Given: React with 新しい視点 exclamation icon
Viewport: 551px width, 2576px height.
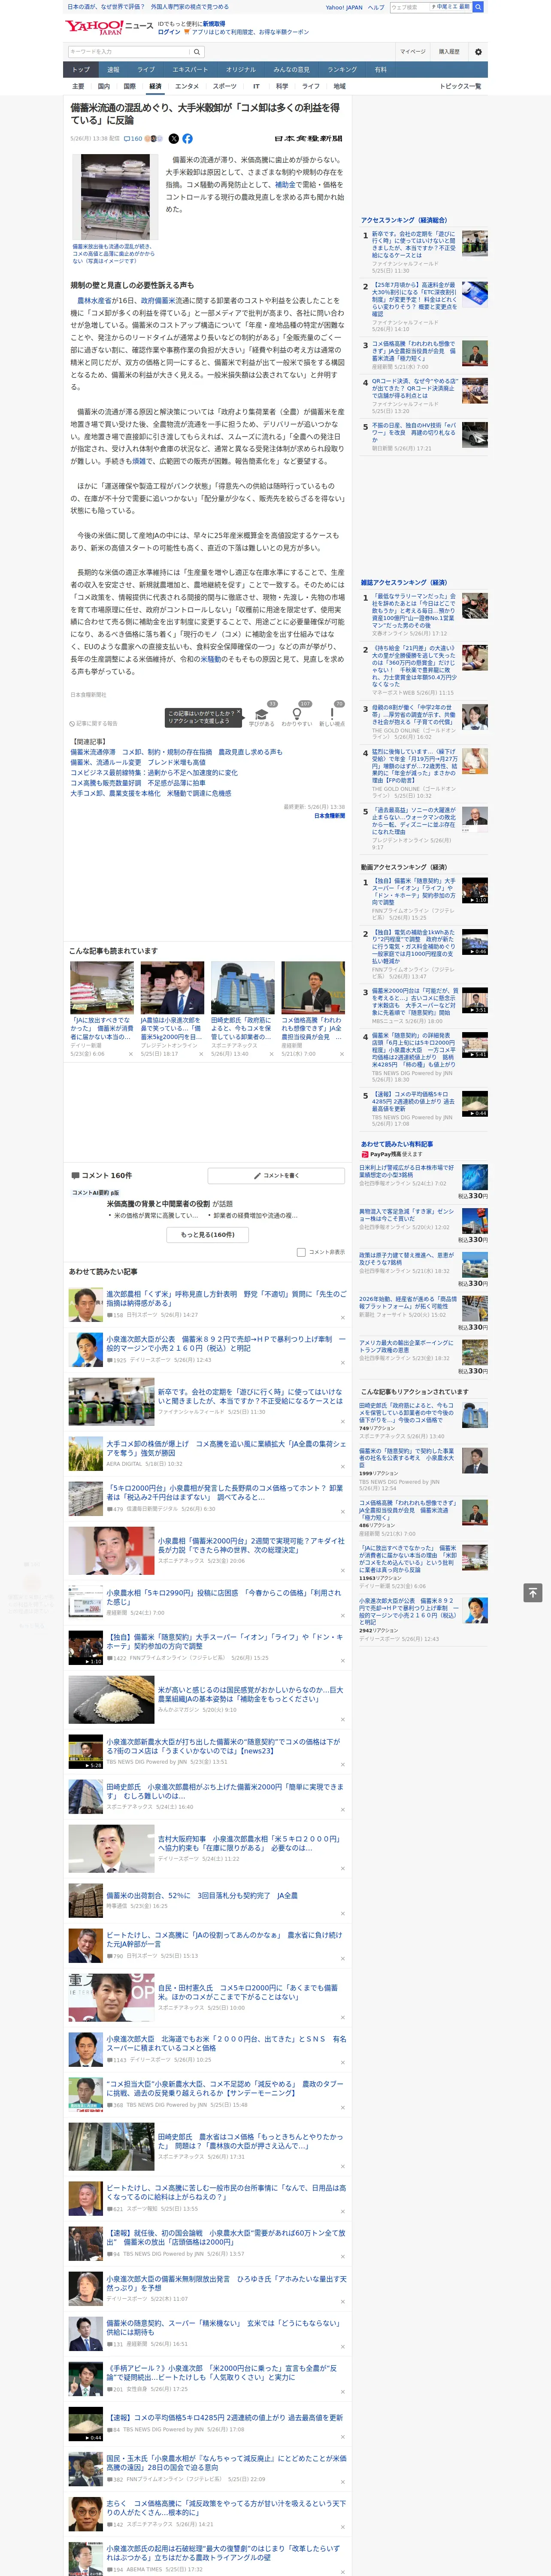Looking at the screenshot, I should [332, 714].
